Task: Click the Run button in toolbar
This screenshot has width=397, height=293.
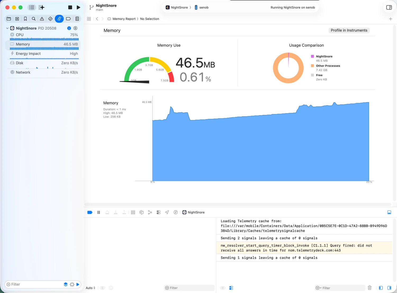Action: [78, 7]
